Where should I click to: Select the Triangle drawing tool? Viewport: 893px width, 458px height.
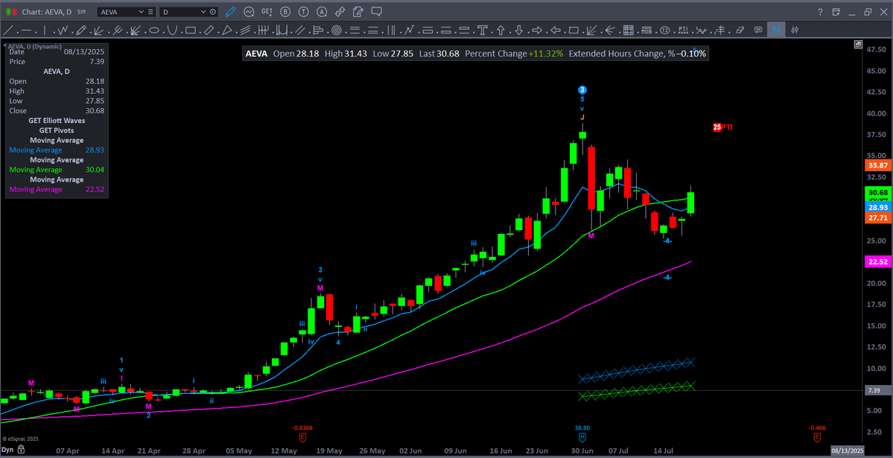click(x=226, y=31)
